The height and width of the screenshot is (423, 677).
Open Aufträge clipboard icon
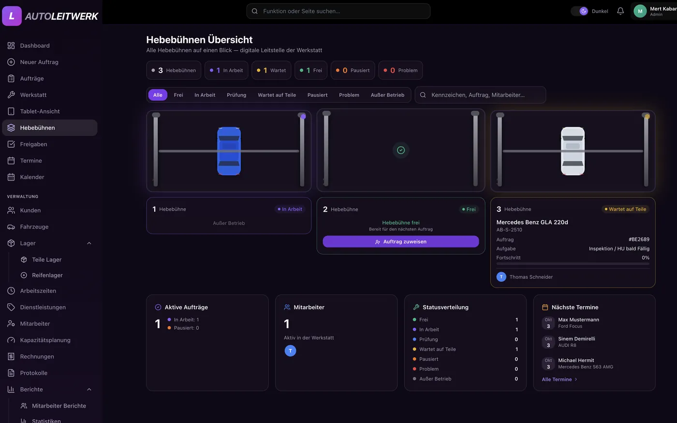pyautogui.click(x=11, y=78)
